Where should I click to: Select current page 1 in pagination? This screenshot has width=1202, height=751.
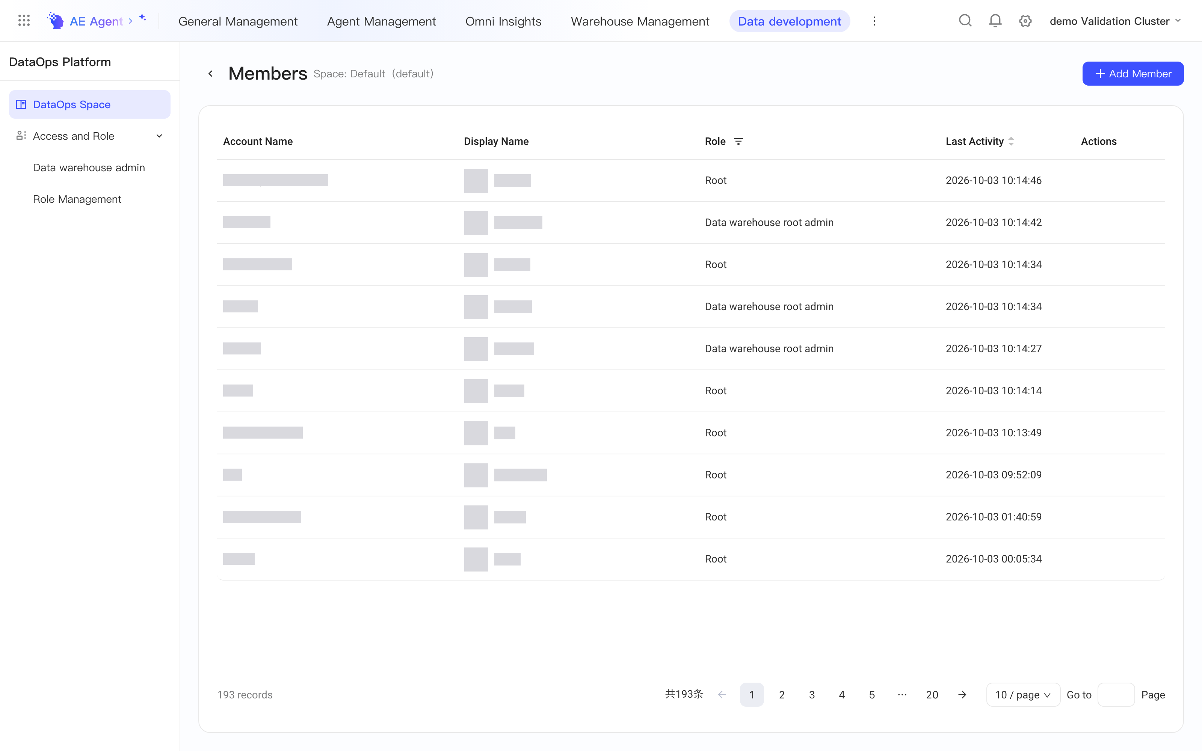click(x=752, y=694)
